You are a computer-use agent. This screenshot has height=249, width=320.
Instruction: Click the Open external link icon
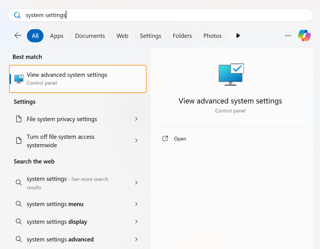pos(165,139)
